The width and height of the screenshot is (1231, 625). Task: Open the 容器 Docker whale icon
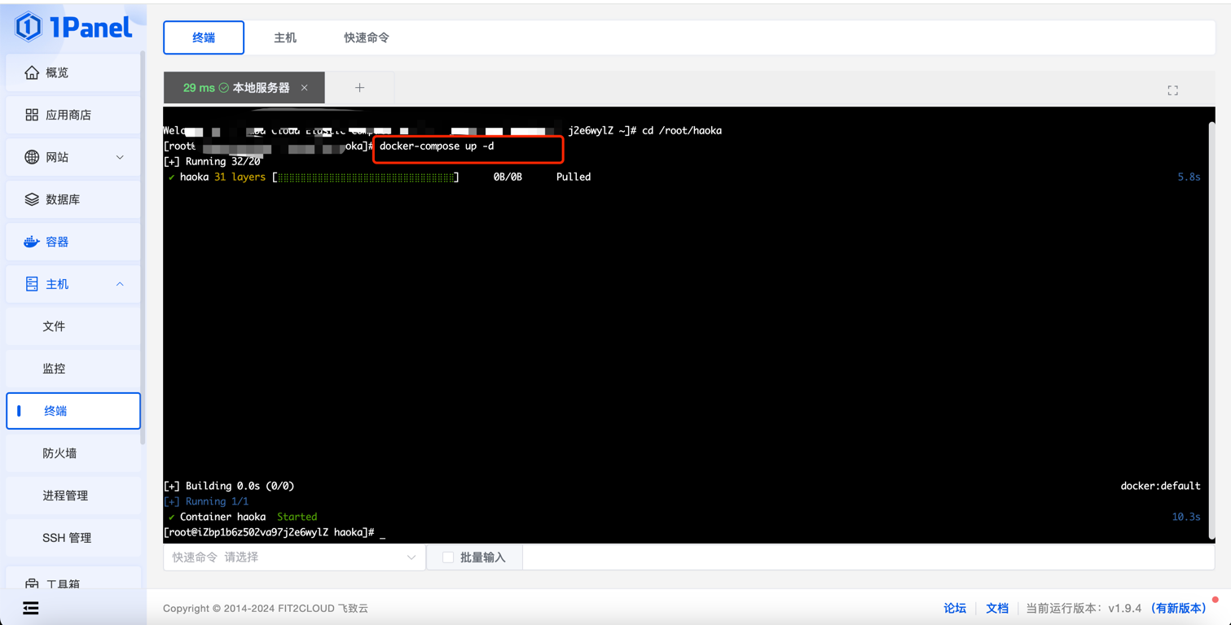click(32, 242)
